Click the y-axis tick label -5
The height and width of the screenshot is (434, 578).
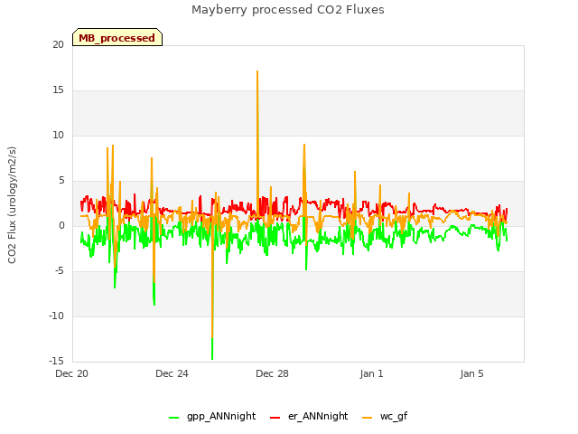pos(60,271)
